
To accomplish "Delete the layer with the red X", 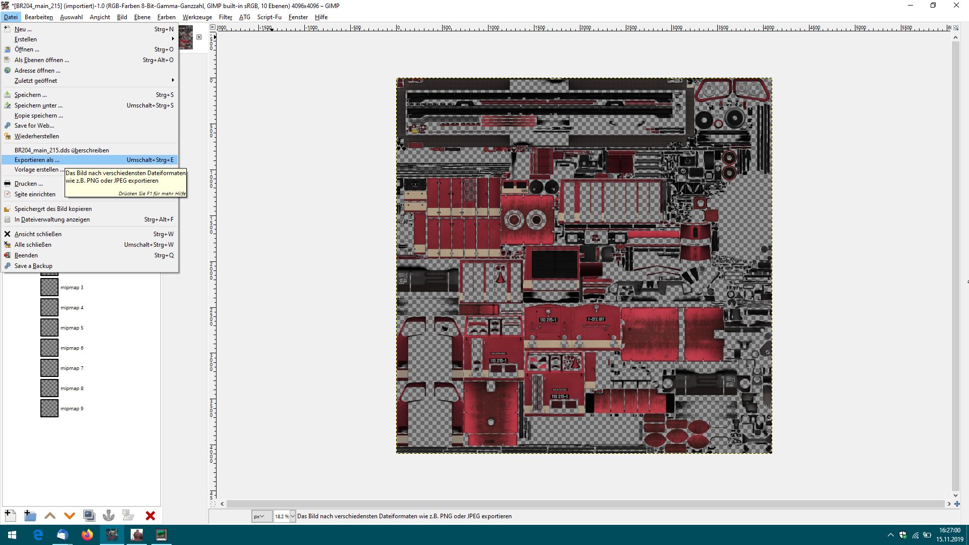I will tap(150, 515).
